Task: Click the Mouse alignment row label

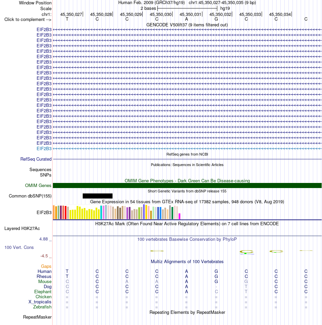Action: (x=45, y=281)
